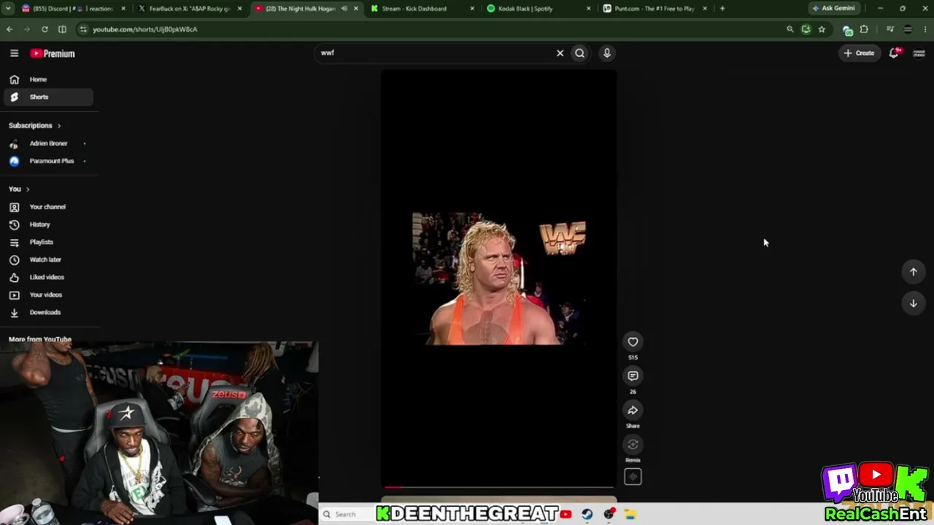The image size is (934, 525).
Task: Clear the YouTube search query
Action: coord(560,53)
